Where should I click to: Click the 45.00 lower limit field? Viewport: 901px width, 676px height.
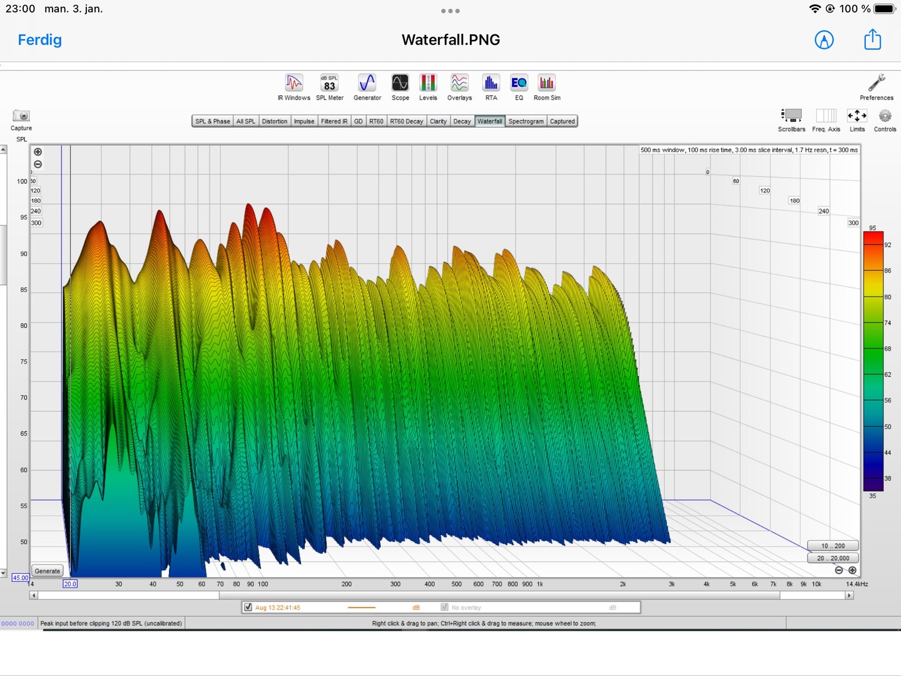click(x=21, y=578)
